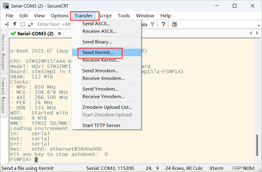
Task: Open the View menu
Action: point(39,16)
